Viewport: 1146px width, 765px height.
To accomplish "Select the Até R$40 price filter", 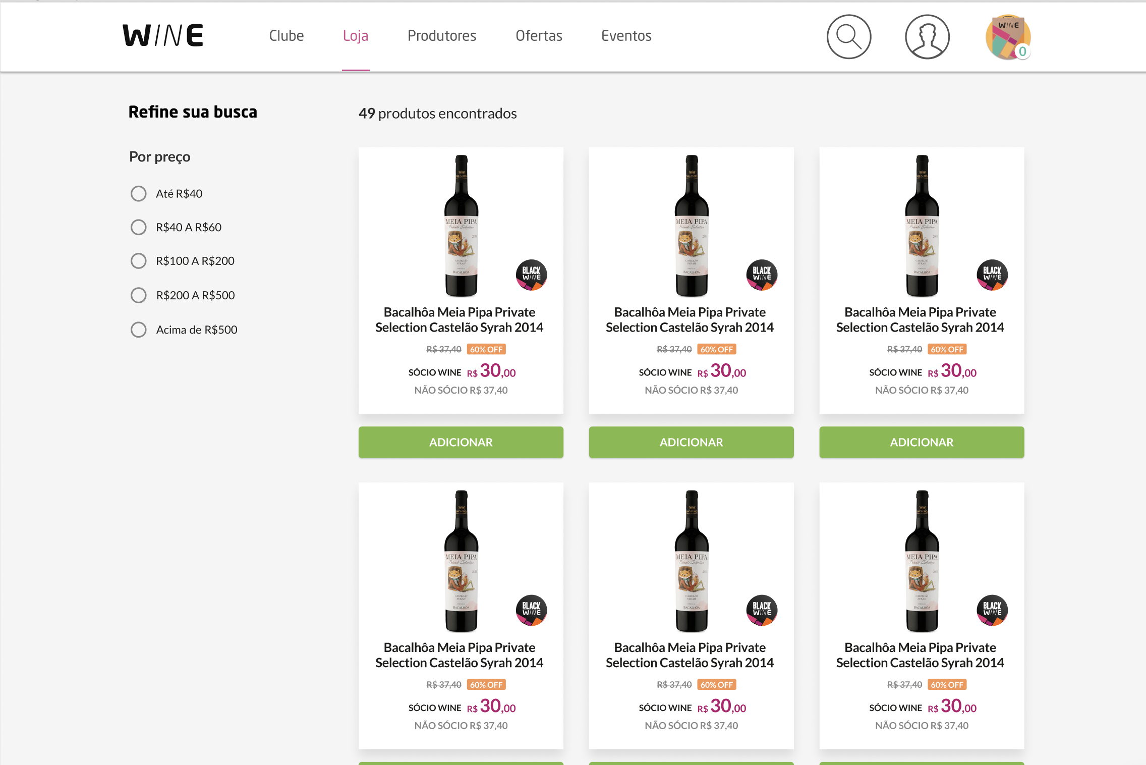I will click(x=139, y=194).
